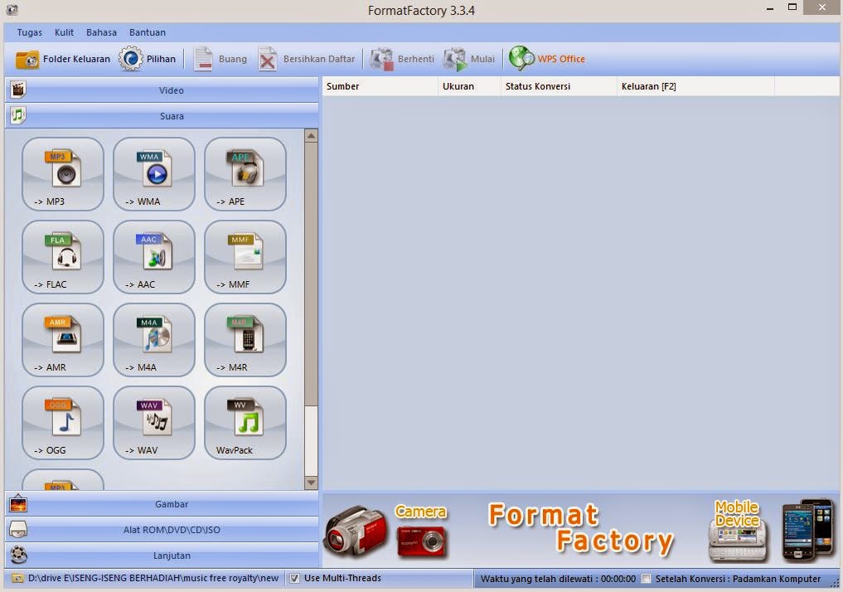Toggle Use Multi-Threads checkbox

coord(294,579)
